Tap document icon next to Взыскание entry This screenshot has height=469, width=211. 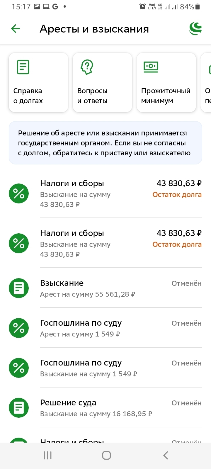19,288
